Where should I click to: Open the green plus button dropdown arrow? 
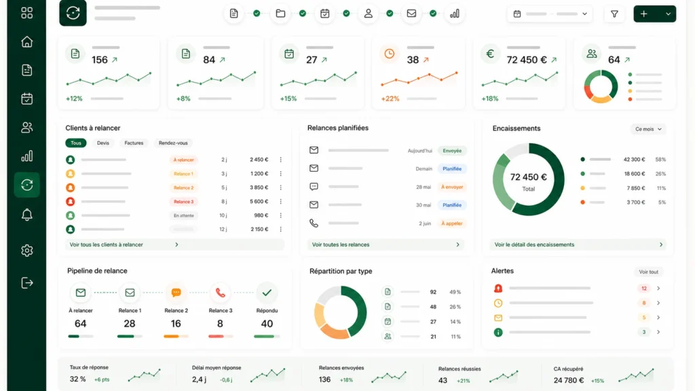point(668,14)
